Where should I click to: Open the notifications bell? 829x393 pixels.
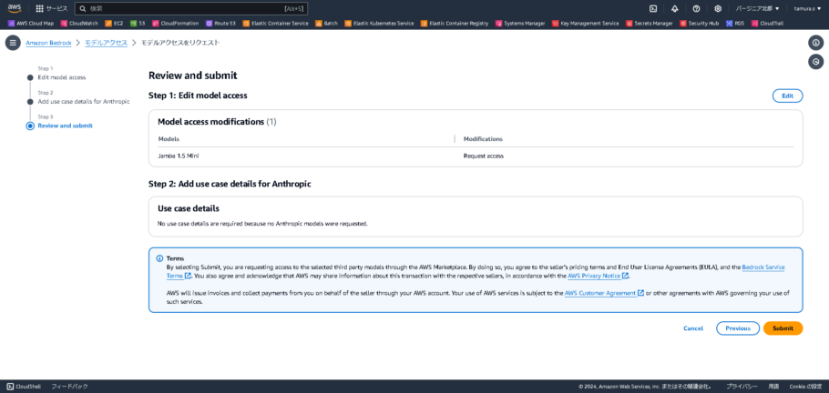pos(675,8)
